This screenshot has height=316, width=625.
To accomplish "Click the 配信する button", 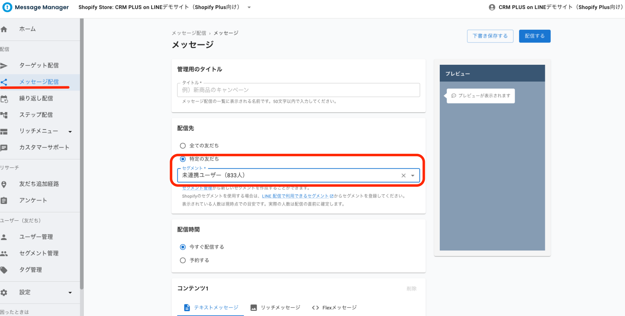I will (x=534, y=36).
